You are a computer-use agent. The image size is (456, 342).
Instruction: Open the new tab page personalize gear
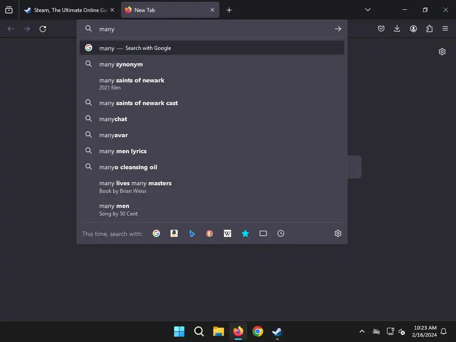click(442, 52)
